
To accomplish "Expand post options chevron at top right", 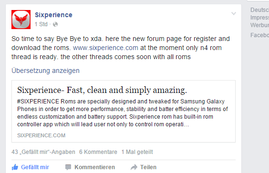I will pos(234,13).
